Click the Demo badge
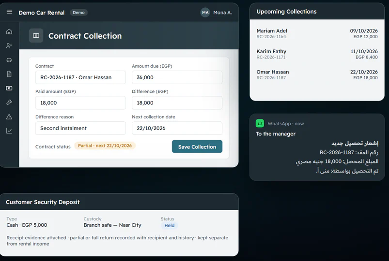This screenshot has width=389, height=261. point(78,13)
